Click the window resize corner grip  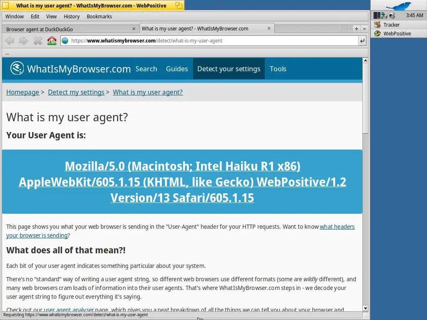tap(366, 316)
